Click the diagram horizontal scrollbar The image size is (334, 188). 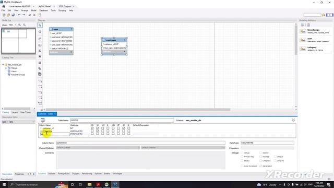tap(138, 110)
